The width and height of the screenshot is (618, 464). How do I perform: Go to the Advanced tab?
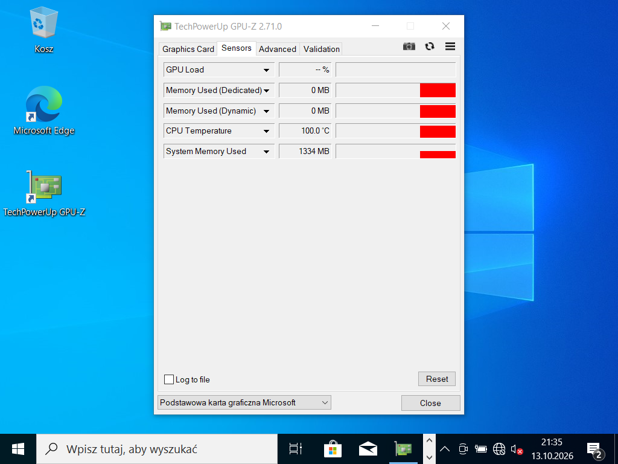click(x=278, y=49)
